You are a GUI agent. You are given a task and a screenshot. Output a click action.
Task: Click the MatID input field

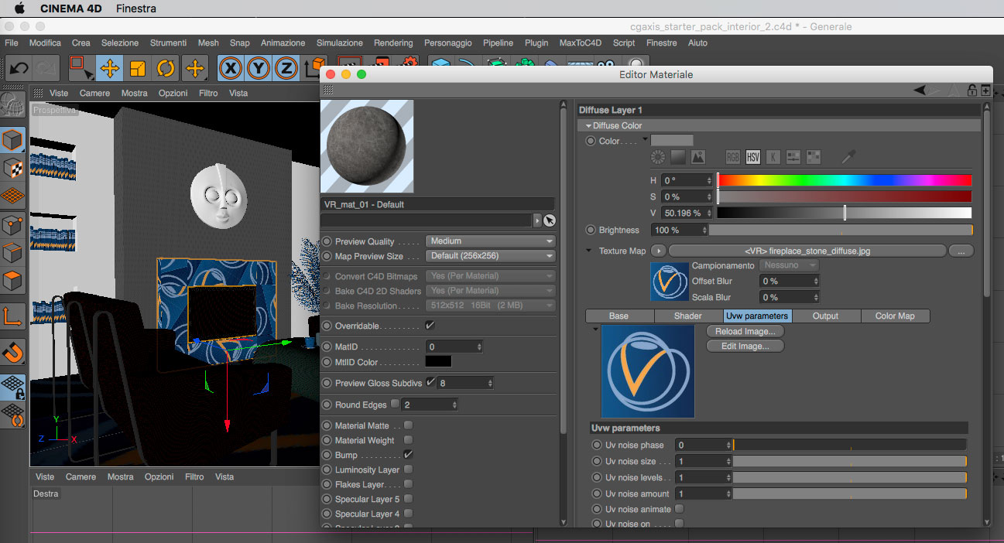(454, 347)
